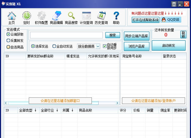The image size is (191, 138).
Task: Click the 搜索 button
Action: click(x=113, y=35)
